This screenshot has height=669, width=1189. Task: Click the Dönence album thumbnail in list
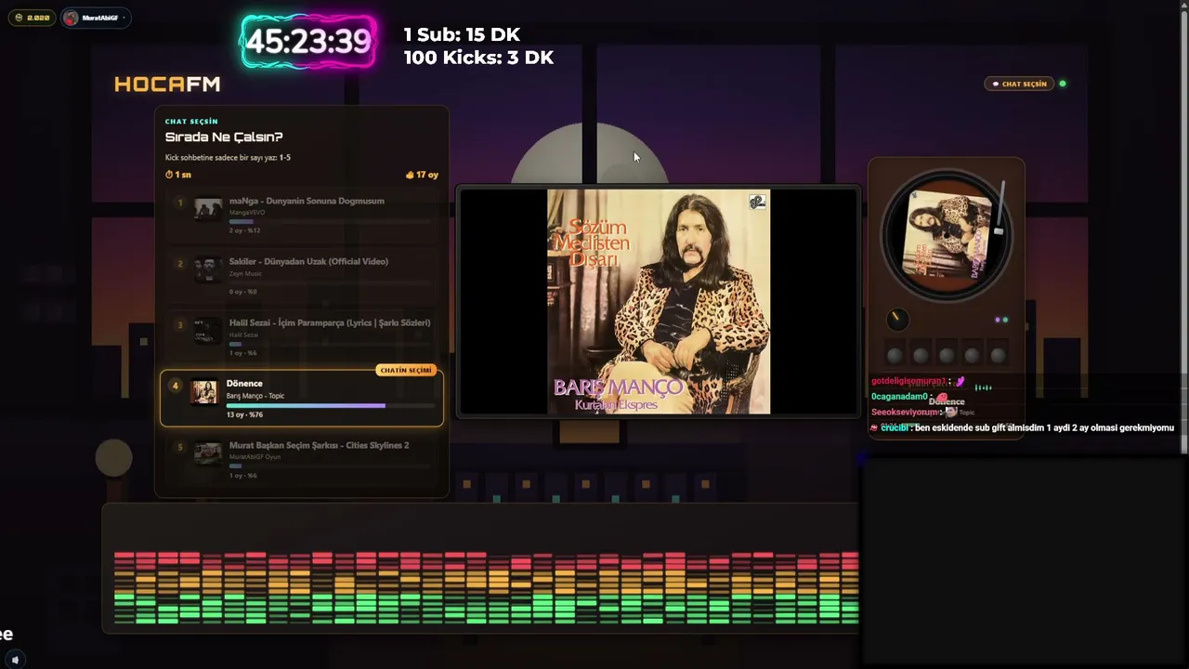point(203,392)
